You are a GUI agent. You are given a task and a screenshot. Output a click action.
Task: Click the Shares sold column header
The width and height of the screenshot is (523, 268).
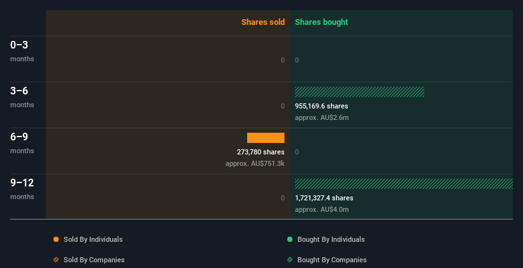point(263,22)
